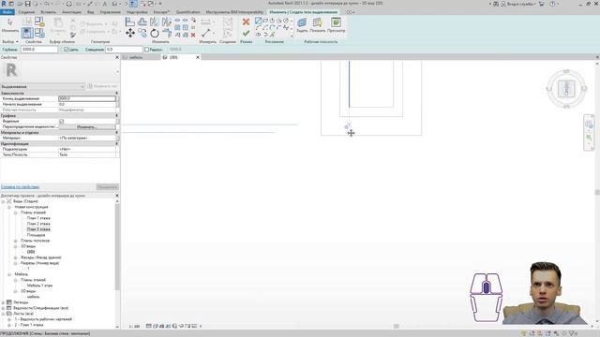
Task: Switch to the Quantification ribbon tab
Action: tap(187, 12)
